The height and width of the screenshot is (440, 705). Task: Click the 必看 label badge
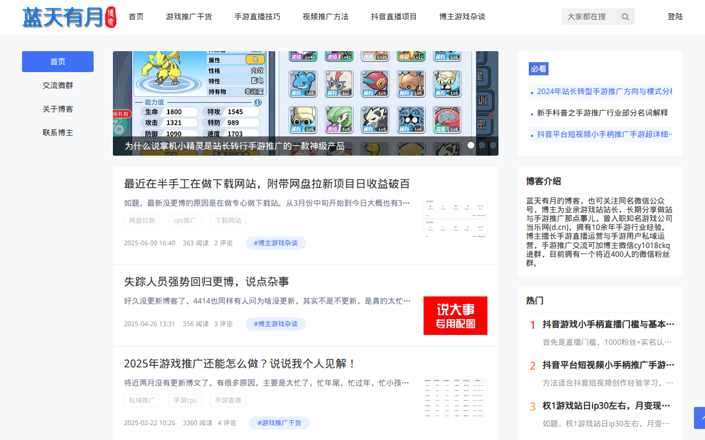[x=539, y=69]
